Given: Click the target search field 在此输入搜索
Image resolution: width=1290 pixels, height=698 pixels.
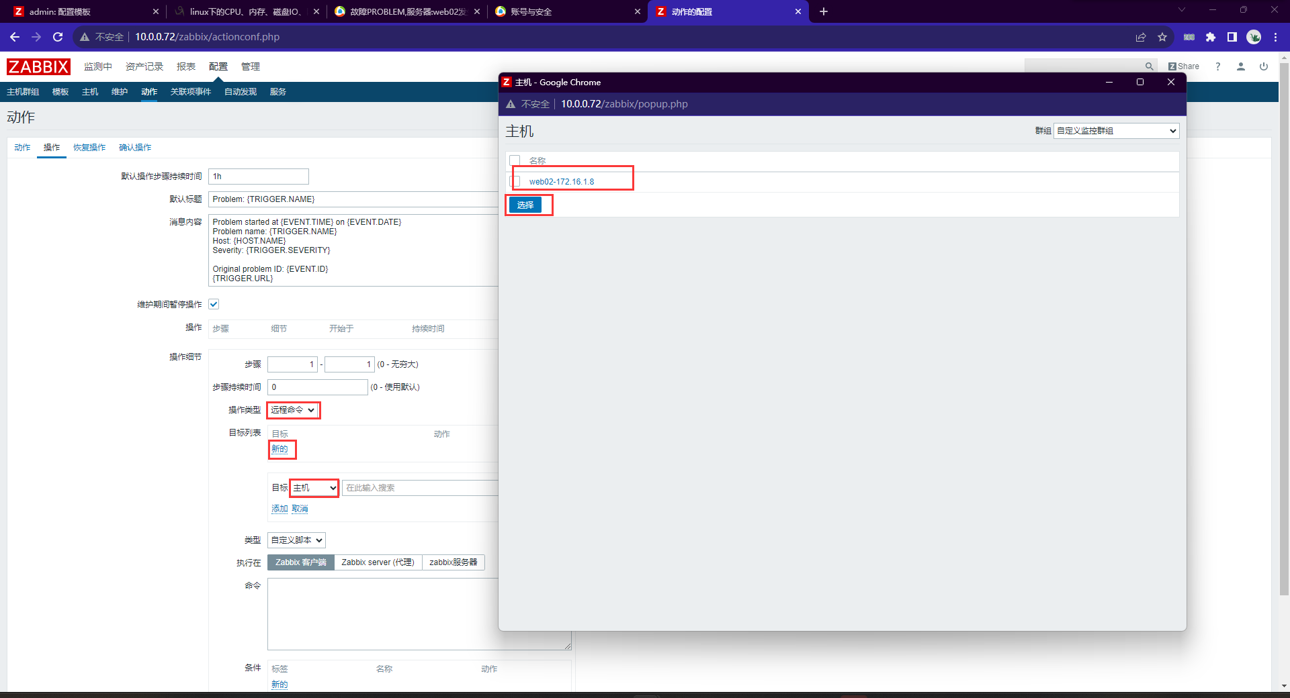Looking at the screenshot, I should 421,488.
